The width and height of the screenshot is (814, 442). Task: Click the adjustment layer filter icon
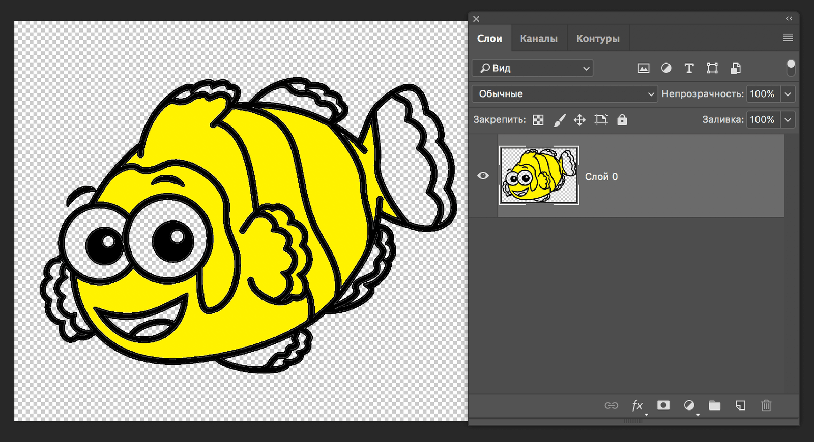[x=666, y=68]
